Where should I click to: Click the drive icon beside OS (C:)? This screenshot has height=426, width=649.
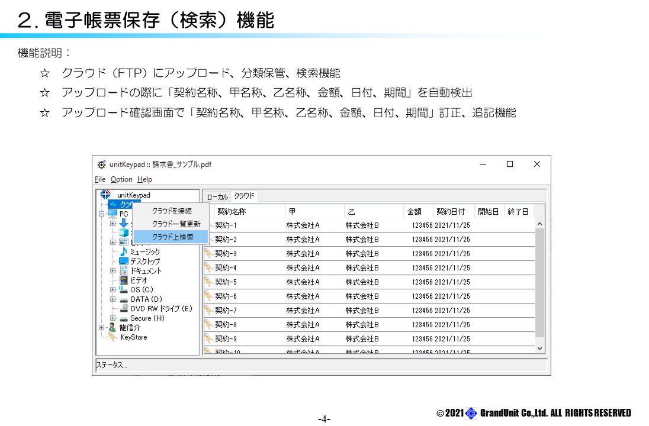click(123, 289)
